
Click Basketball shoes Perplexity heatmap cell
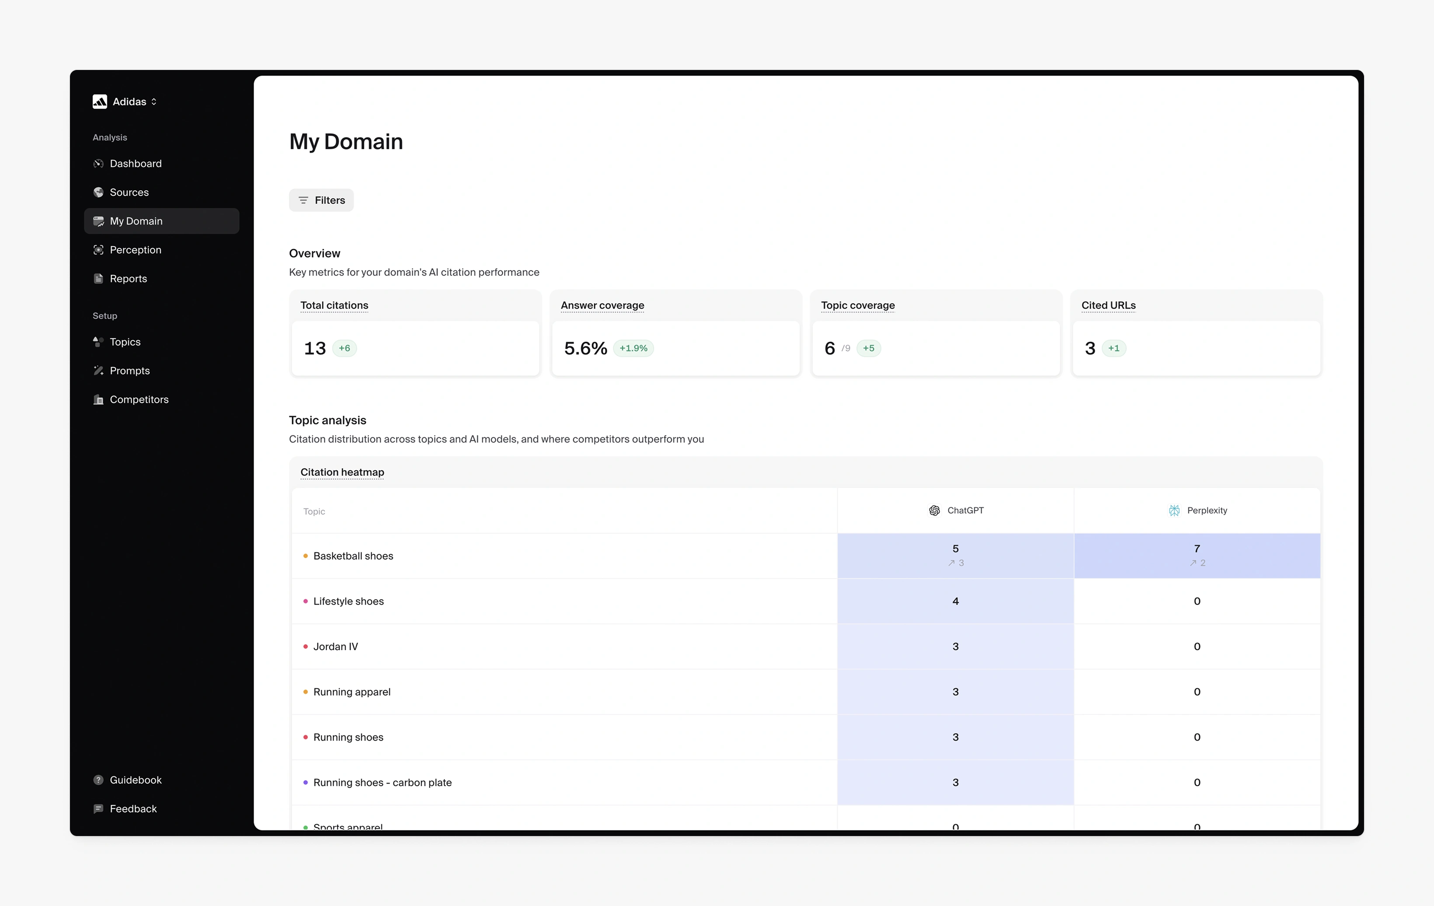click(1197, 556)
